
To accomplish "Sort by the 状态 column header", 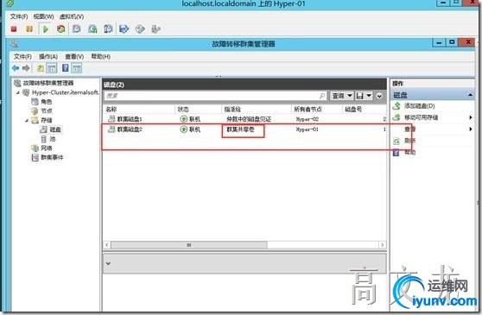I will pos(183,109).
